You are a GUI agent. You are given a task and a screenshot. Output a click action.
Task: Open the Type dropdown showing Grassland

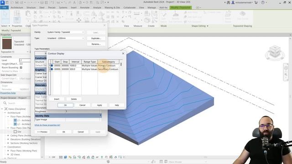[x=66, y=38]
